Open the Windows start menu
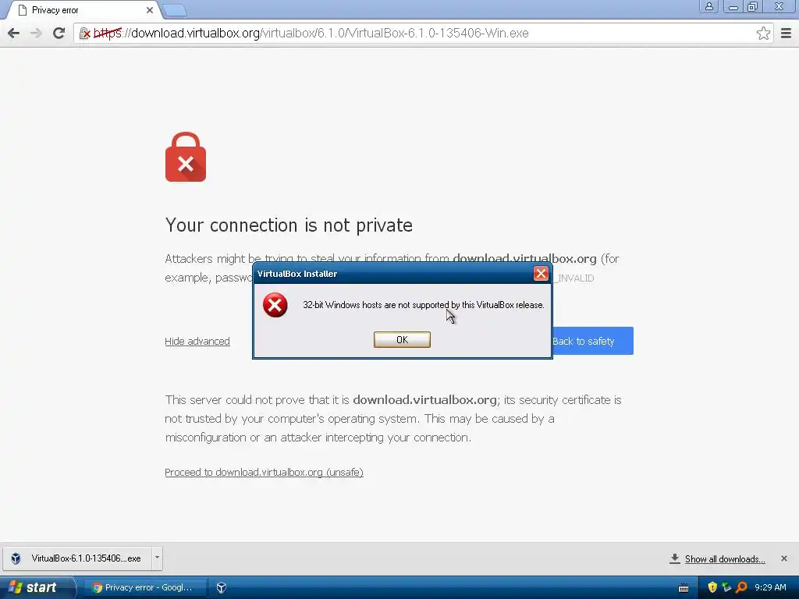Viewport: 799px width, 599px height. point(34,587)
